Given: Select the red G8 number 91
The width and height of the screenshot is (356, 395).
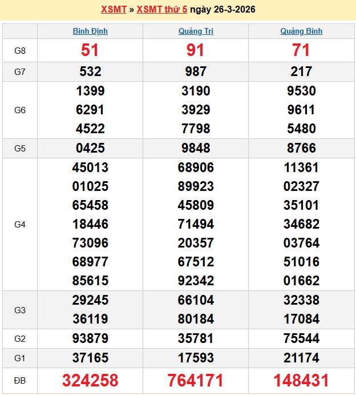Looking at the screenshot, I should (x=196, y=51).
